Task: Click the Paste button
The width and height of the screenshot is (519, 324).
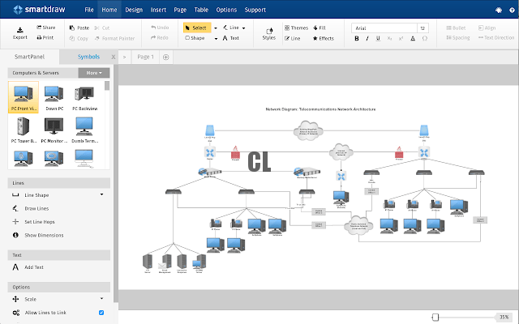Action: point(79,28)
